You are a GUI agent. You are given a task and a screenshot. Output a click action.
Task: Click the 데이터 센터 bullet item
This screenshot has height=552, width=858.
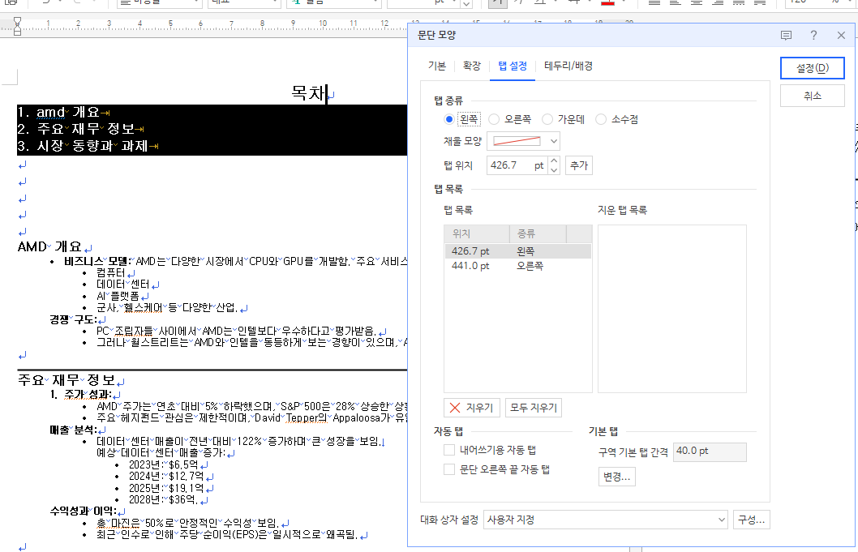tap(123, 285)
